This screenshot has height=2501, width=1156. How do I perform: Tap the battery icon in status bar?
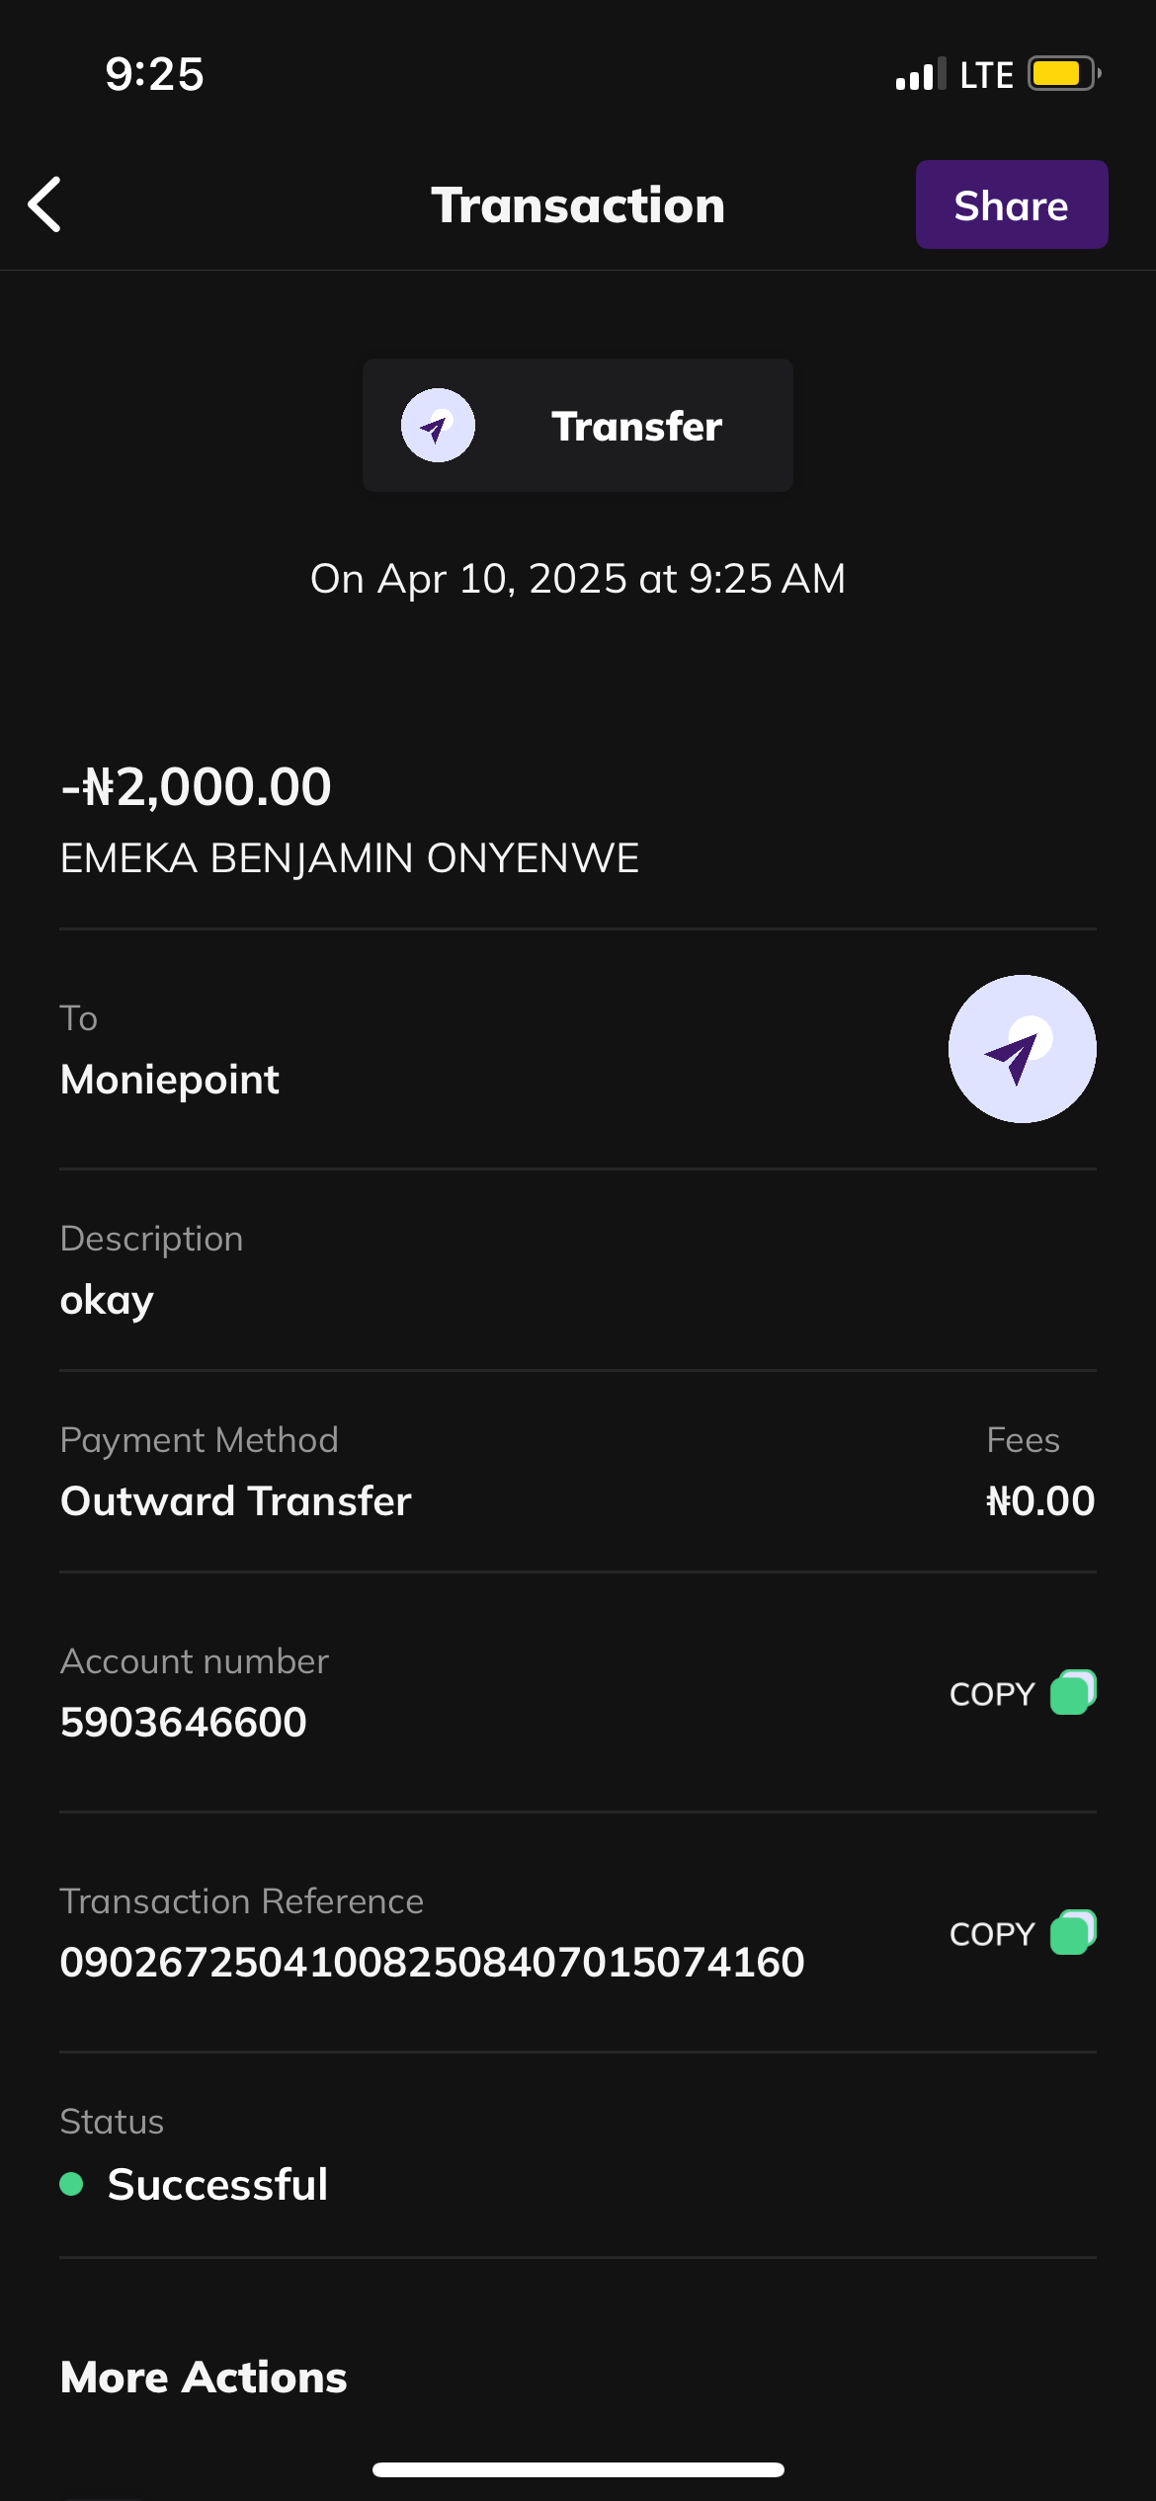pos(1062,74)
